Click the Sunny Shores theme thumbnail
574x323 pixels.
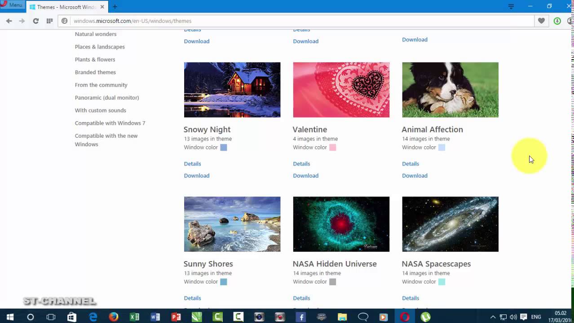coord(232,224)
